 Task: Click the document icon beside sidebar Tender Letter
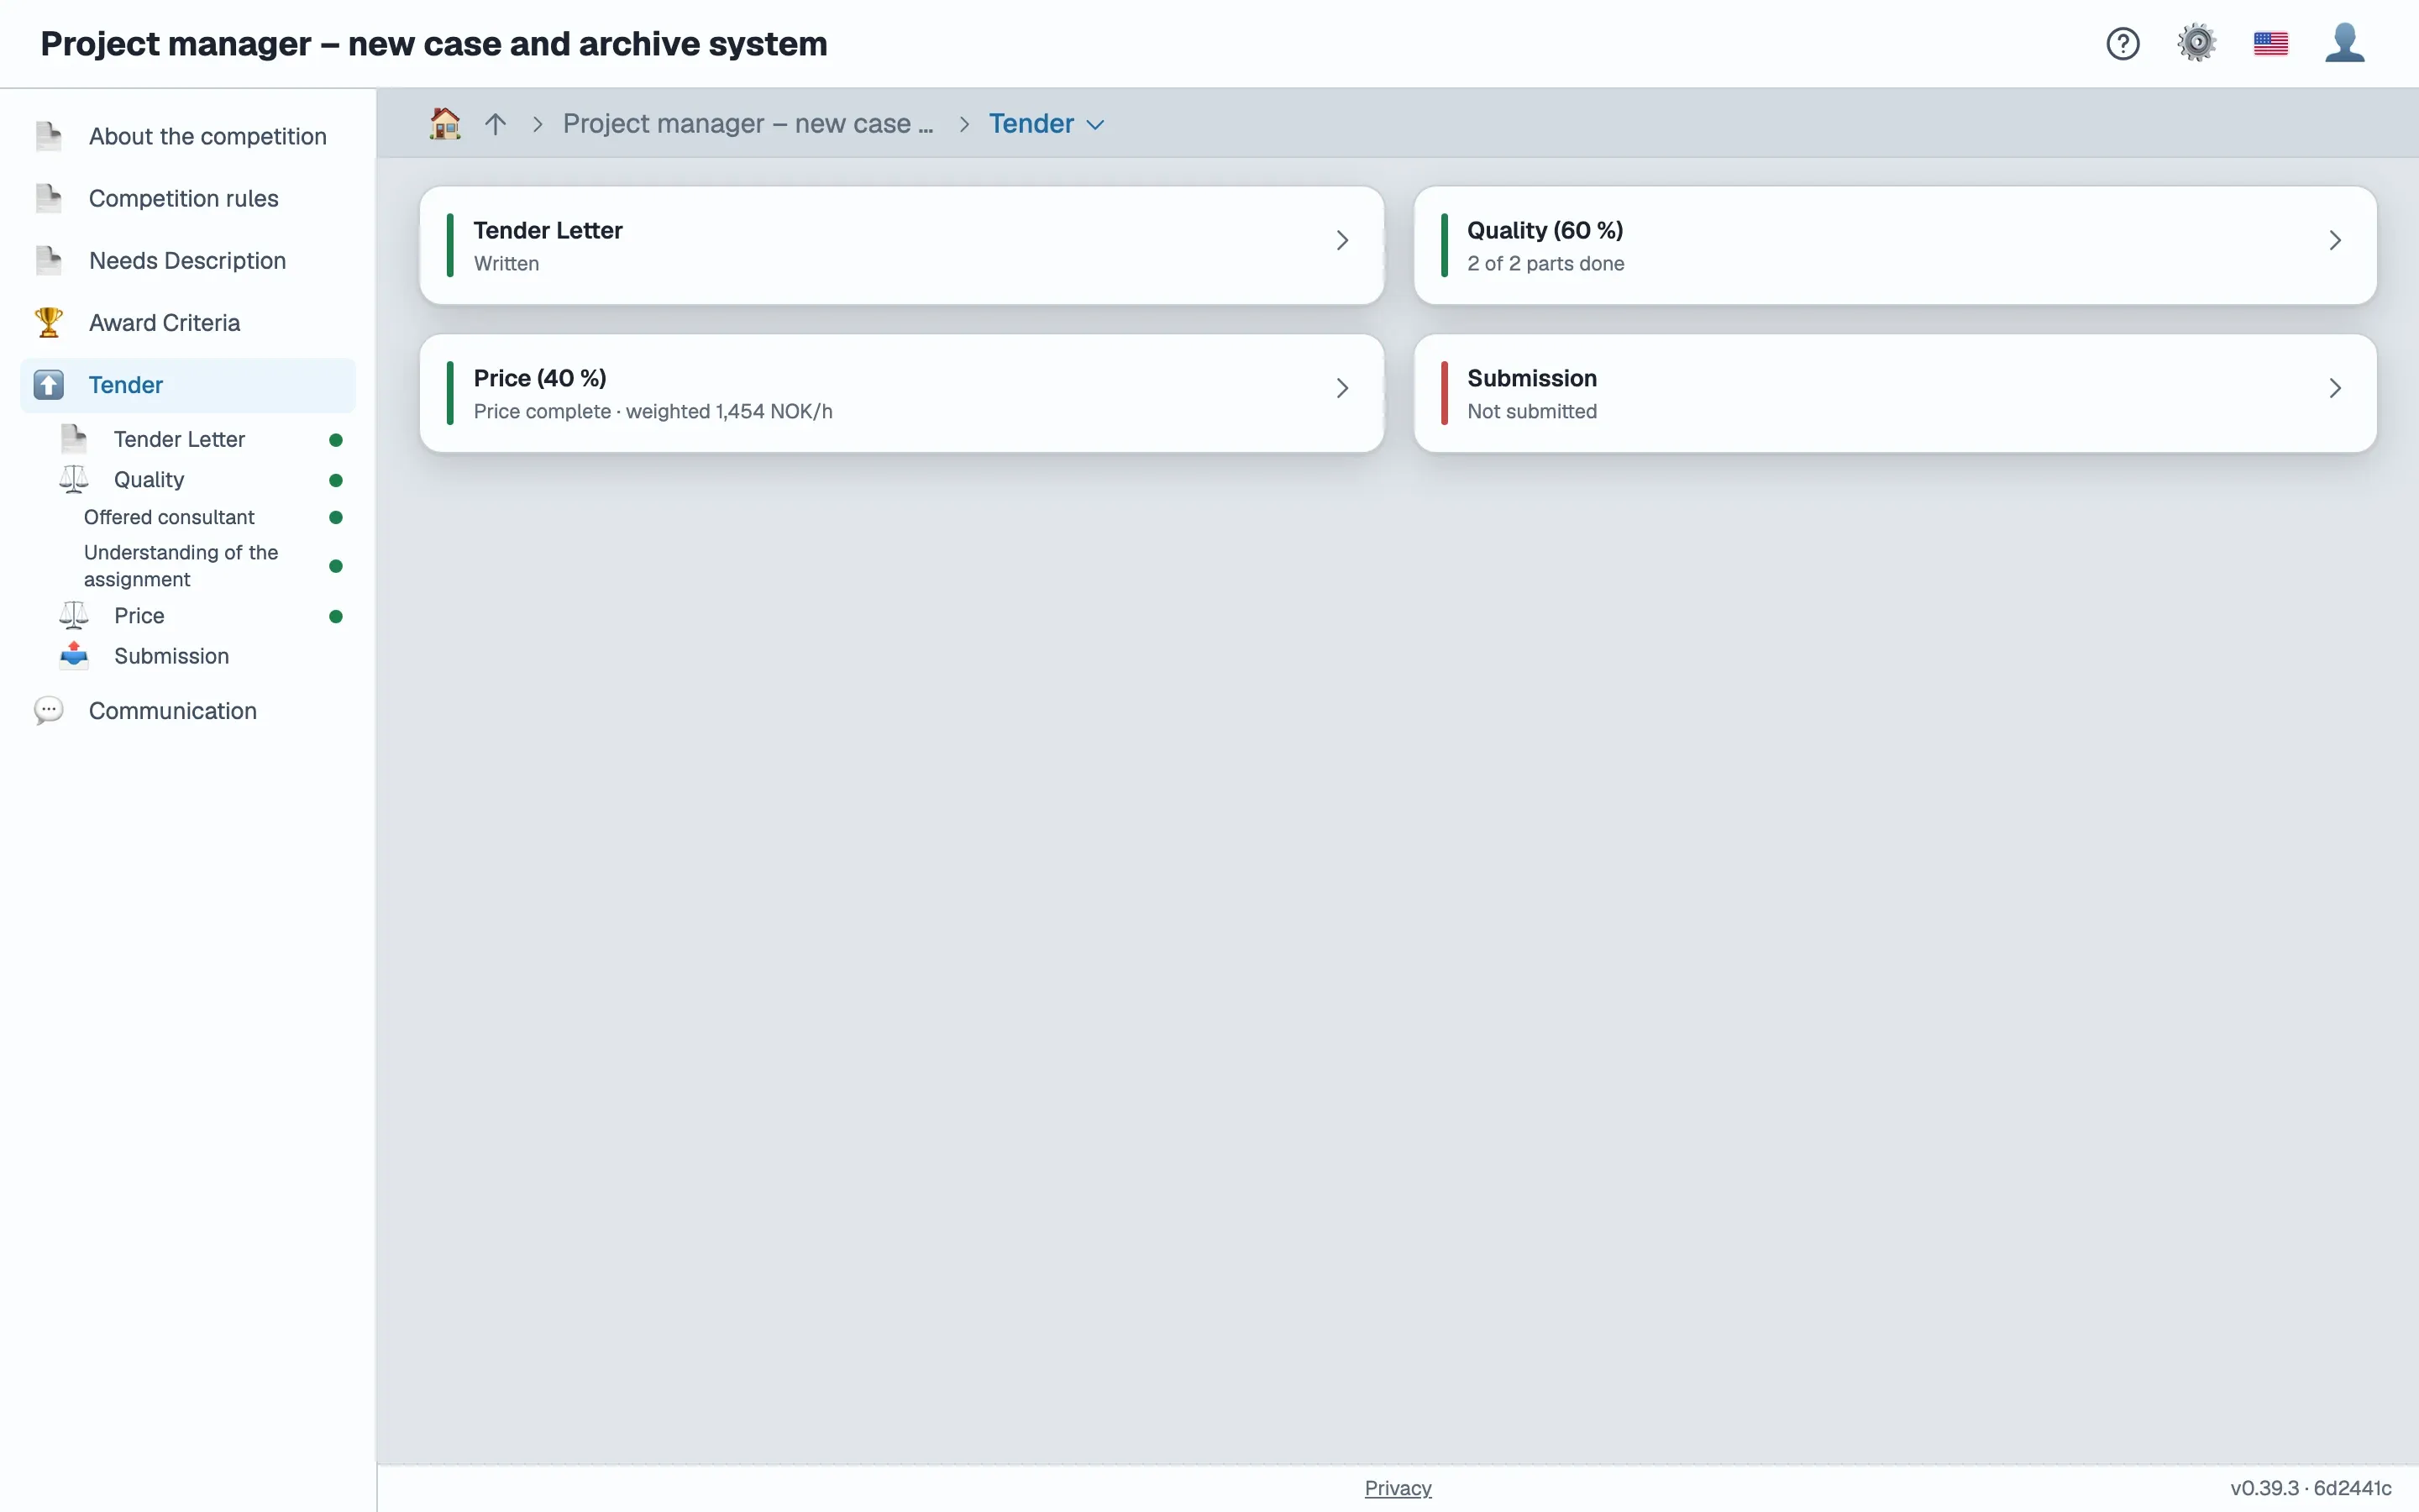coord(73,439)
